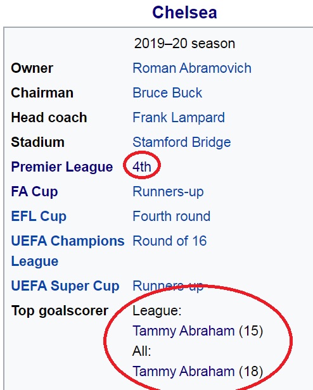
Task: Click the Round of 16 link
Action: (170, 241)
